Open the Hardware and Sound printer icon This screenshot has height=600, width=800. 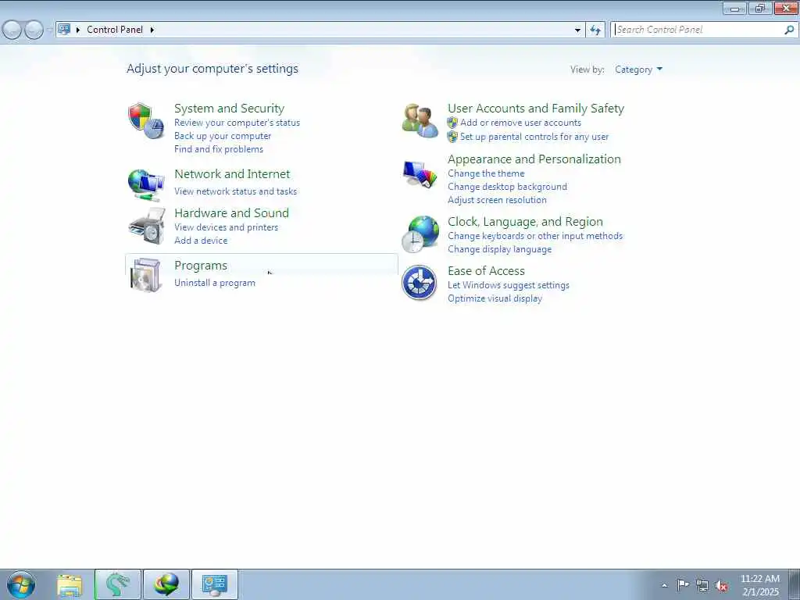click(147, 226)
